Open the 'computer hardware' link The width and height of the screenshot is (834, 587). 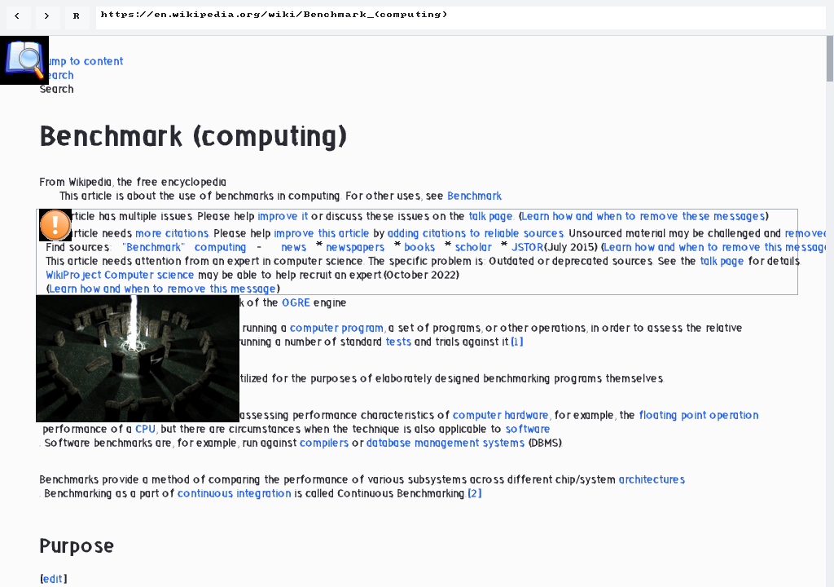[501, 416]
